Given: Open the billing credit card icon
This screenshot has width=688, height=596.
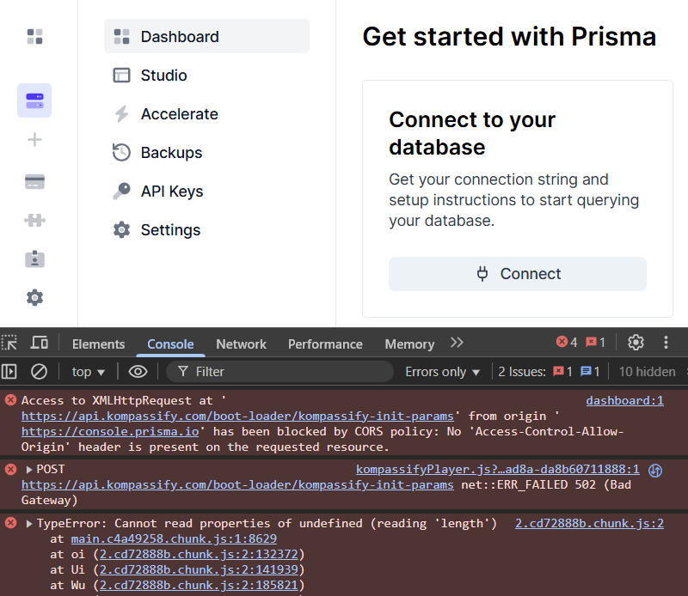Looking at the screenshot, I should pos(34,181).
